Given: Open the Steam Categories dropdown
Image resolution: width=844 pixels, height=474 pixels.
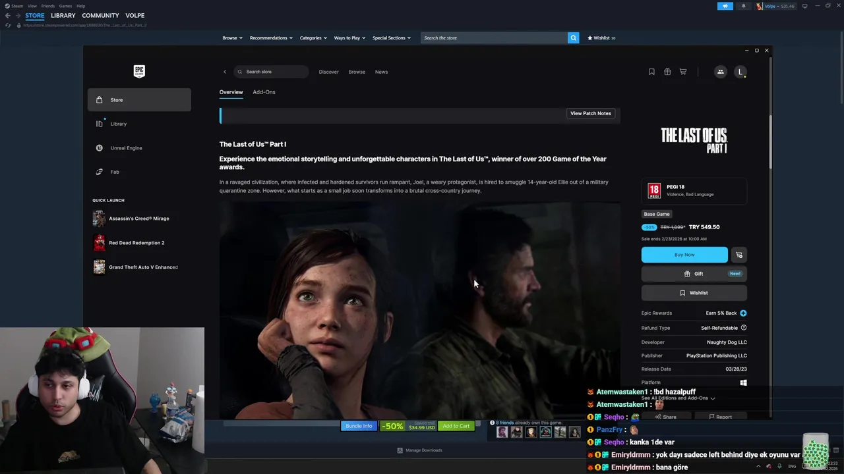Looking at the screenshot, I should pyautogui.click(x=313, y=38).
